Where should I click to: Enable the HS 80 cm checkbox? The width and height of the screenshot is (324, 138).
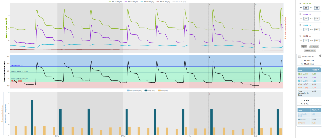click(300, 36)
